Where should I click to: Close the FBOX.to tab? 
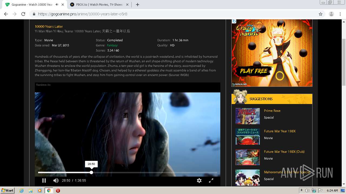(x=127, y=5)
